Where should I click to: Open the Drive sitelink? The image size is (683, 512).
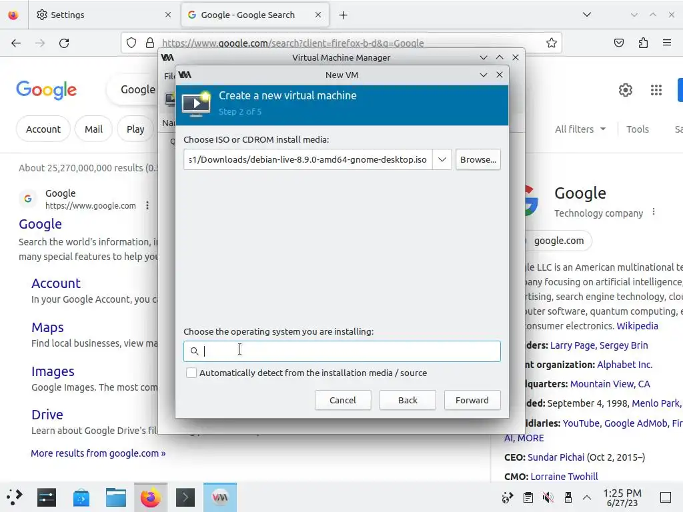coord(47,415)
